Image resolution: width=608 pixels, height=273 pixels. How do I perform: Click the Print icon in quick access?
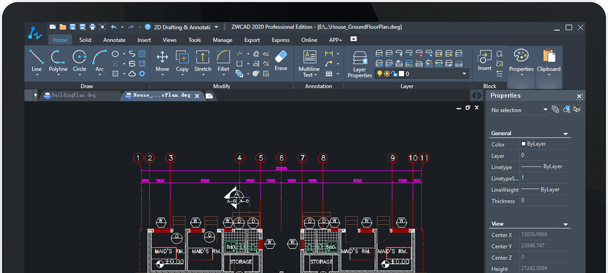(x=92, y=27)
